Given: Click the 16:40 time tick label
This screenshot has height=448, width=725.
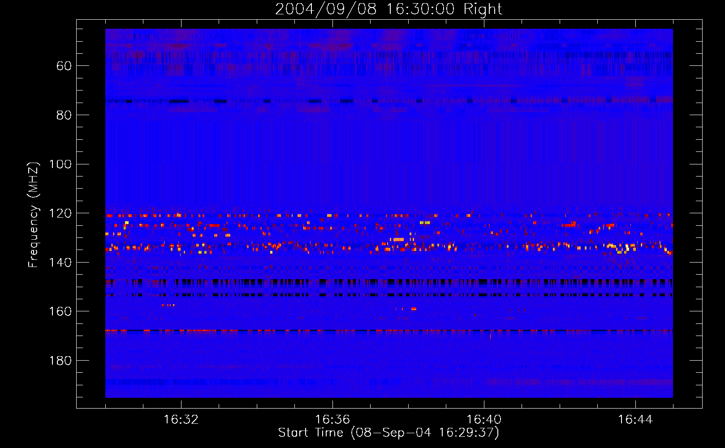Looking at the screenshot, I should [x=484, y=420].
